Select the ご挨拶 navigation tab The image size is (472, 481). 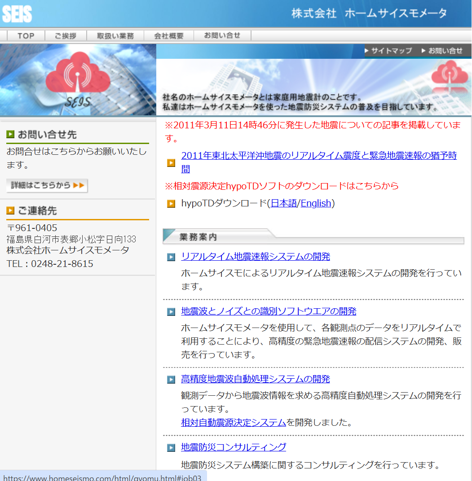[x=66, y=35]
